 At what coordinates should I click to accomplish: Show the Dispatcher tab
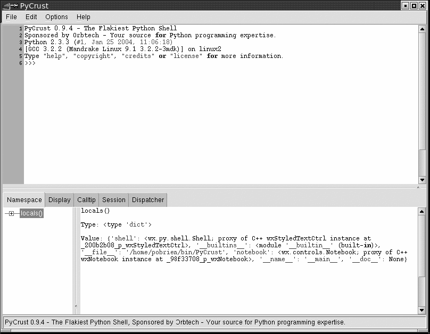[148, 200]
